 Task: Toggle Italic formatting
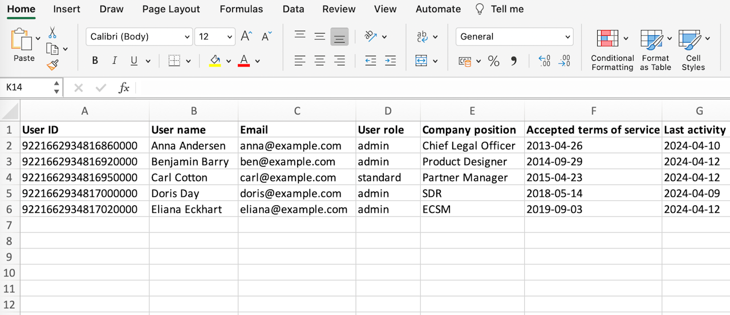tap(114, 61)
